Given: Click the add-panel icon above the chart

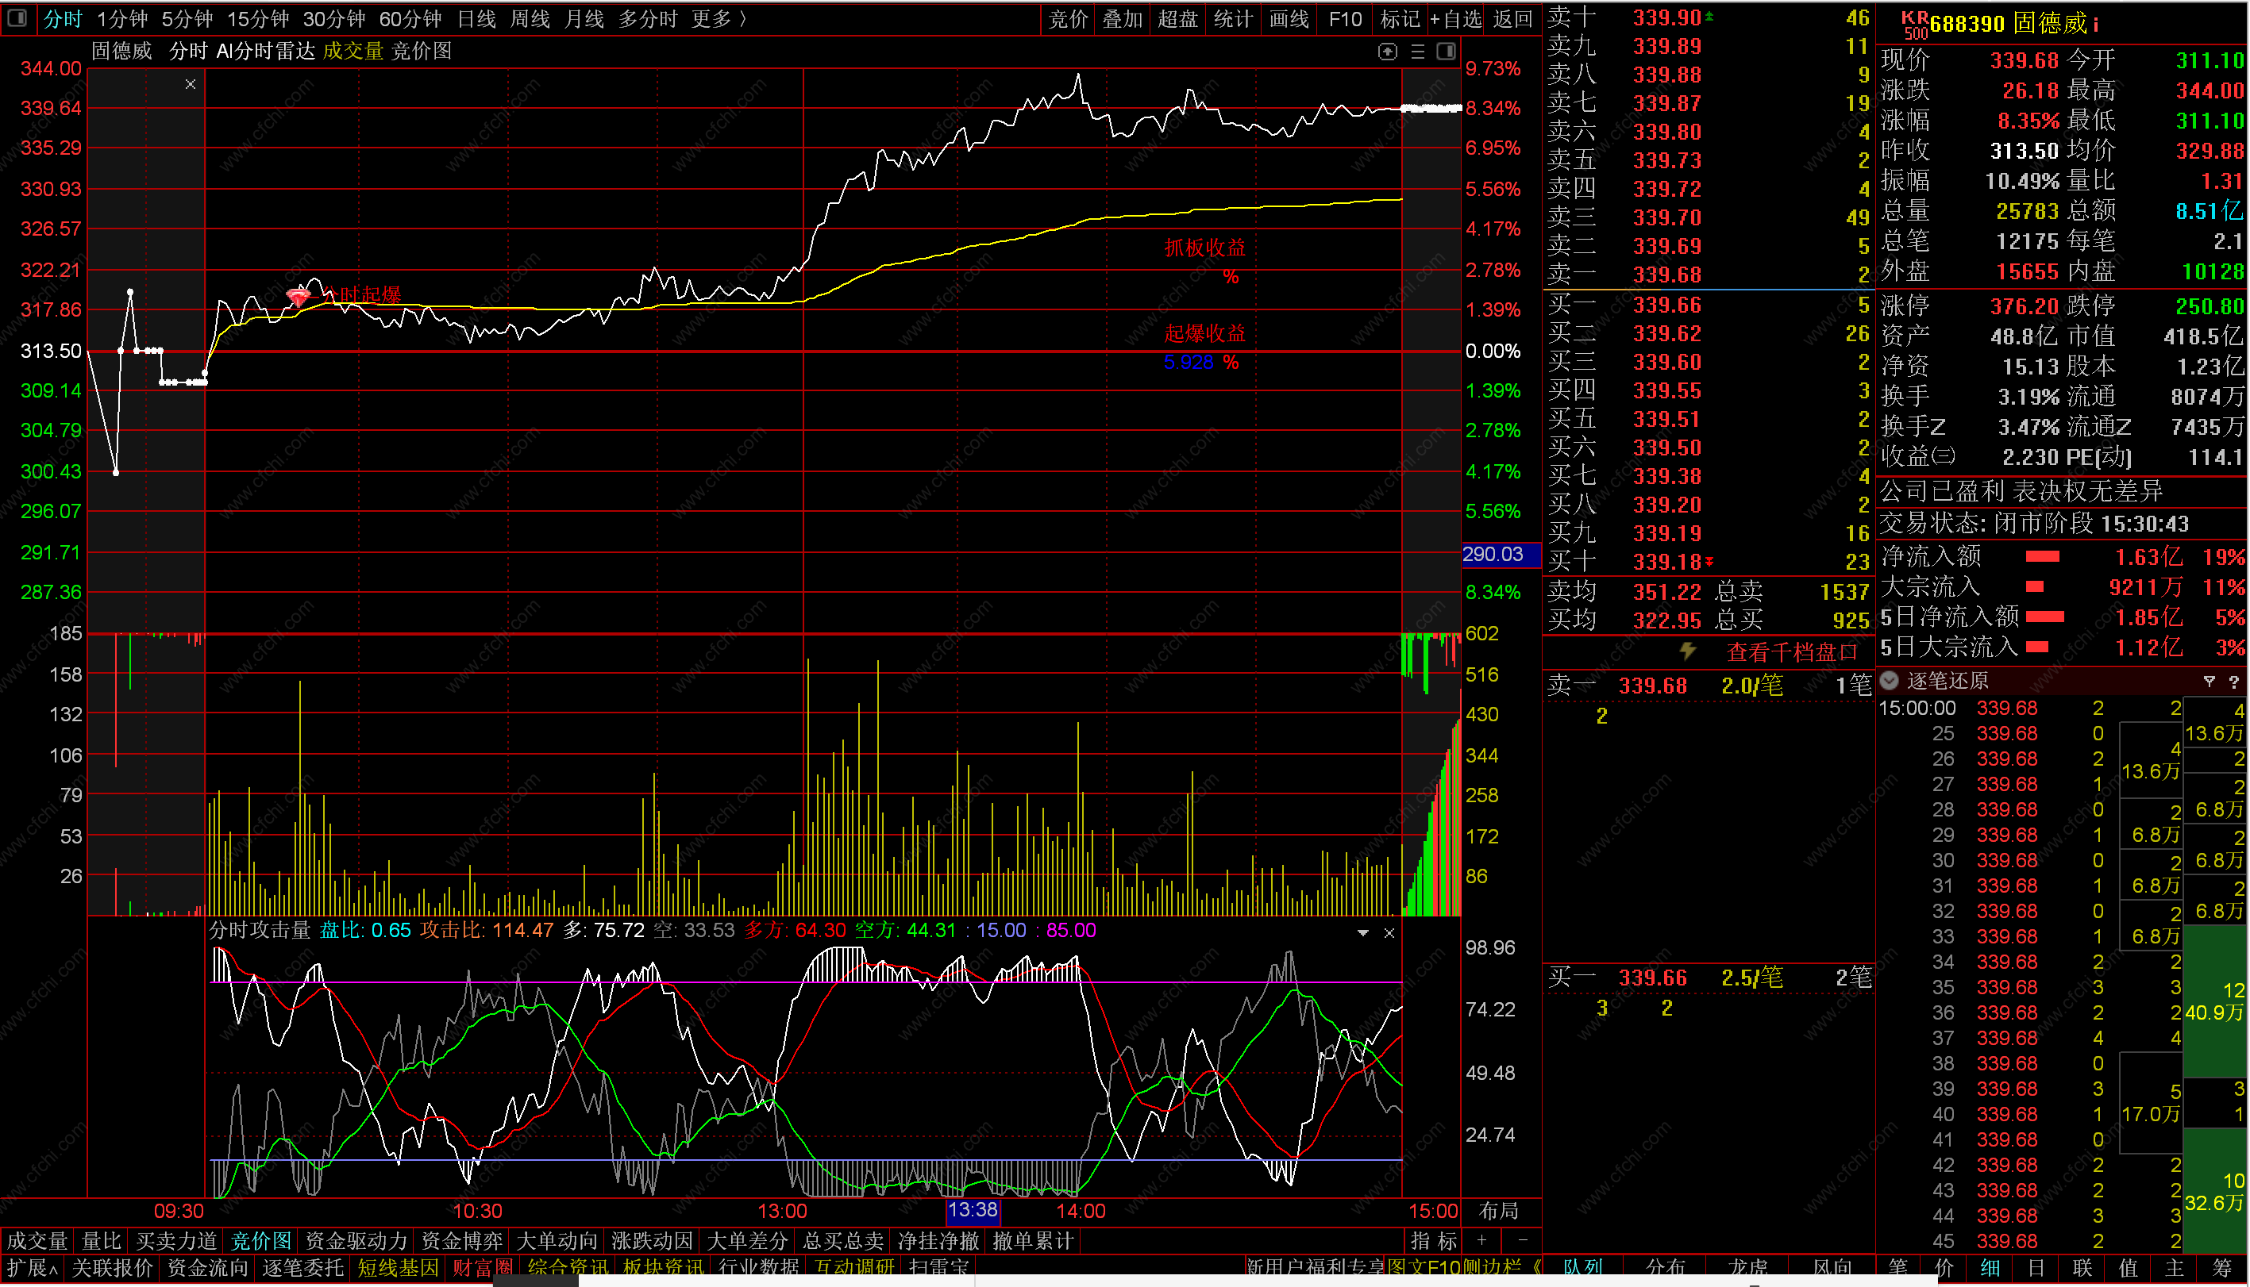Looking at the screenshot, I should click(x=1388, y=52).
